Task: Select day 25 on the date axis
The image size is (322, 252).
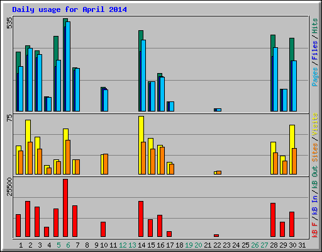Action: click(x=245, y=245)
